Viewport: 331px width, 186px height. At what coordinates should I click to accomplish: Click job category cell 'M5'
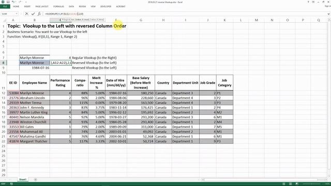[x=224, y=127]
